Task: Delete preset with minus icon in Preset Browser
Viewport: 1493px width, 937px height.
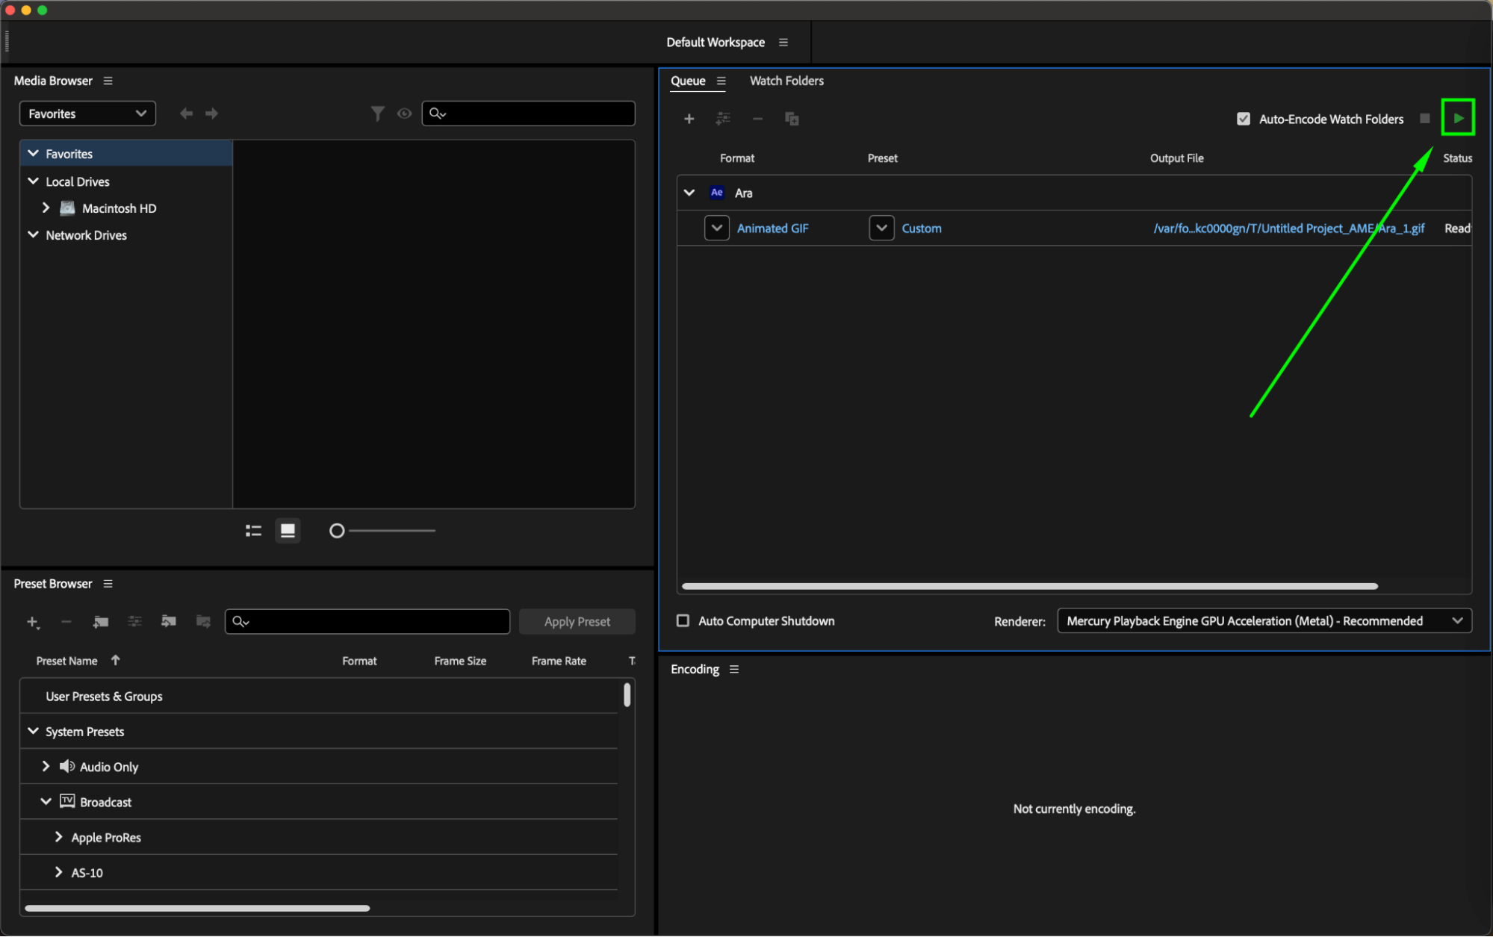Action: coord(66,622)
